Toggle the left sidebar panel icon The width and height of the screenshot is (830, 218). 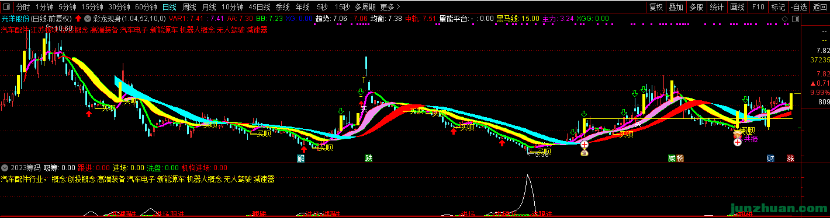[x=6, y=8]
